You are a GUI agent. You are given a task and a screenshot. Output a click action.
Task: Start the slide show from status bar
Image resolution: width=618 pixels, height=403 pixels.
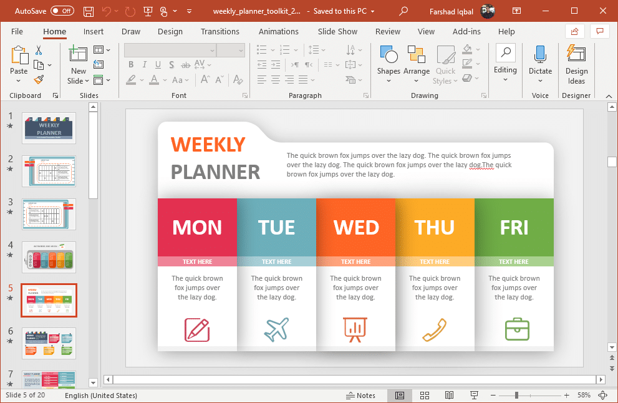pos(474,396)
